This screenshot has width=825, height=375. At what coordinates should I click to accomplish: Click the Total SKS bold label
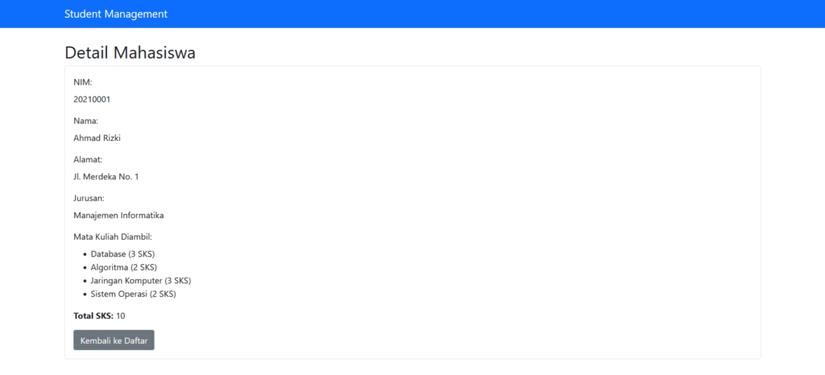click(93, 315)
